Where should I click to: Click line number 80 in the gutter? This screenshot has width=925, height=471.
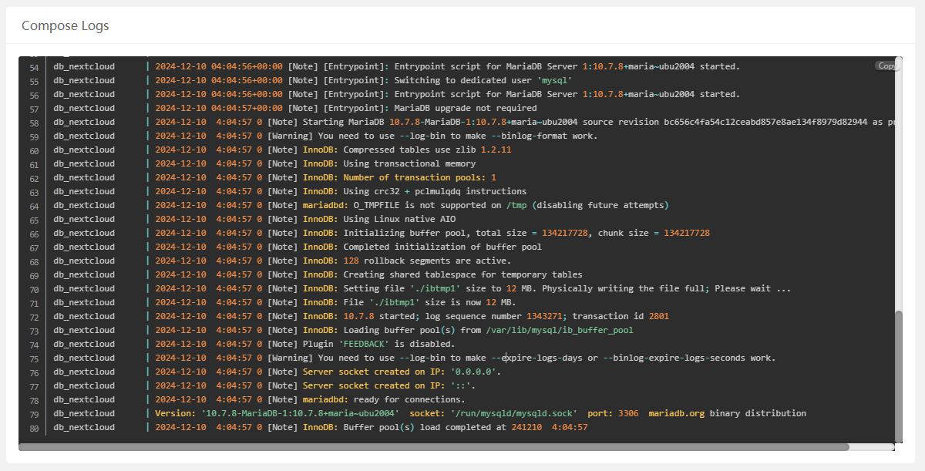coord(34,428)
